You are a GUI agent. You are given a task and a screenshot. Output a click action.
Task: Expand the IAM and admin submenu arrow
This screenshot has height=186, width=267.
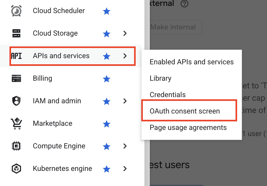click(125, 101)
